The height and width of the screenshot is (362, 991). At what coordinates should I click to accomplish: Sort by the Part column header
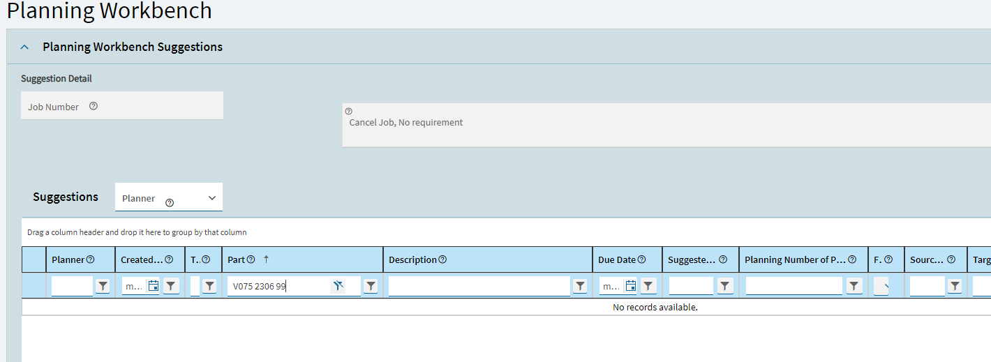237,259
